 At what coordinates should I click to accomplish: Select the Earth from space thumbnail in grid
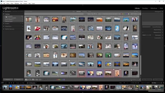[64, 28]
